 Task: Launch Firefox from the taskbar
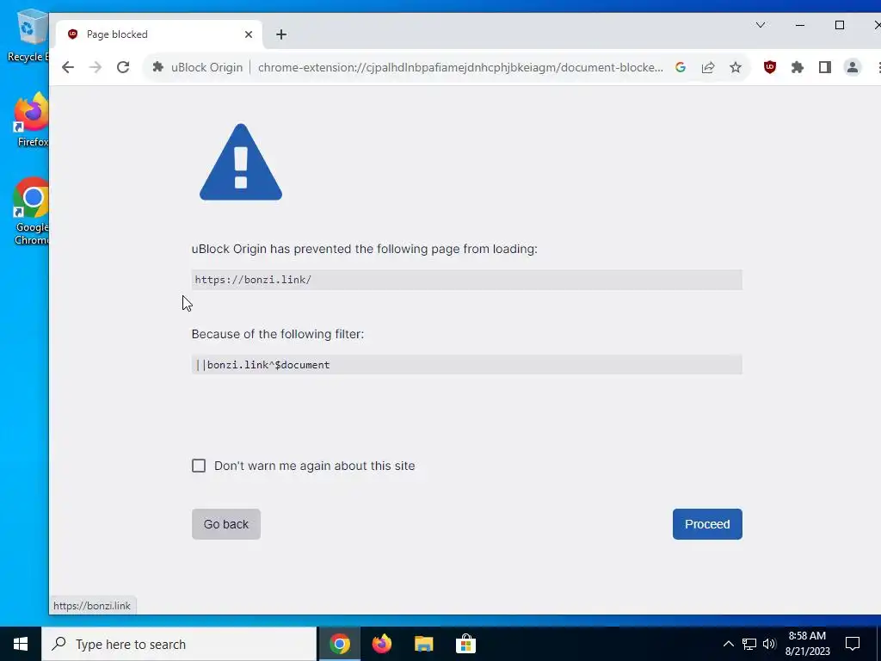(381, 644)
